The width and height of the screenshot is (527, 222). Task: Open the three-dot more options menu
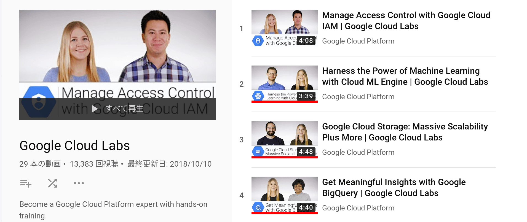pos(79,183)
